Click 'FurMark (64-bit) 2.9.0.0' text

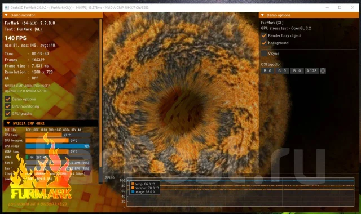click(x=30, y=23)
